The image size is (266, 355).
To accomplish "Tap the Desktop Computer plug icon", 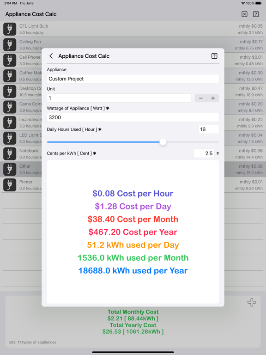I will click(10, 92).
